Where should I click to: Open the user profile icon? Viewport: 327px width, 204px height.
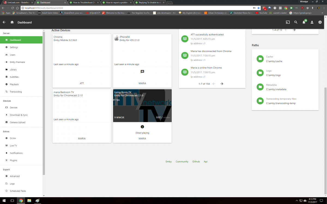coord(312,22)
